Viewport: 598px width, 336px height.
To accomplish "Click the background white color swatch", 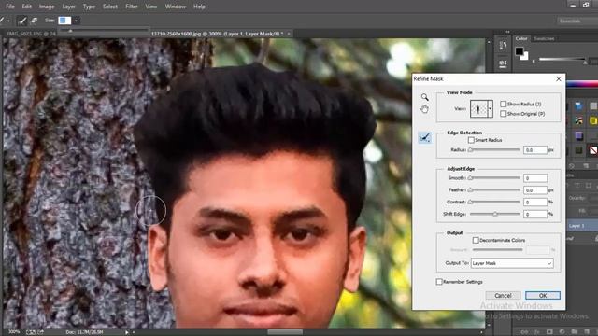I will point(525,56).
